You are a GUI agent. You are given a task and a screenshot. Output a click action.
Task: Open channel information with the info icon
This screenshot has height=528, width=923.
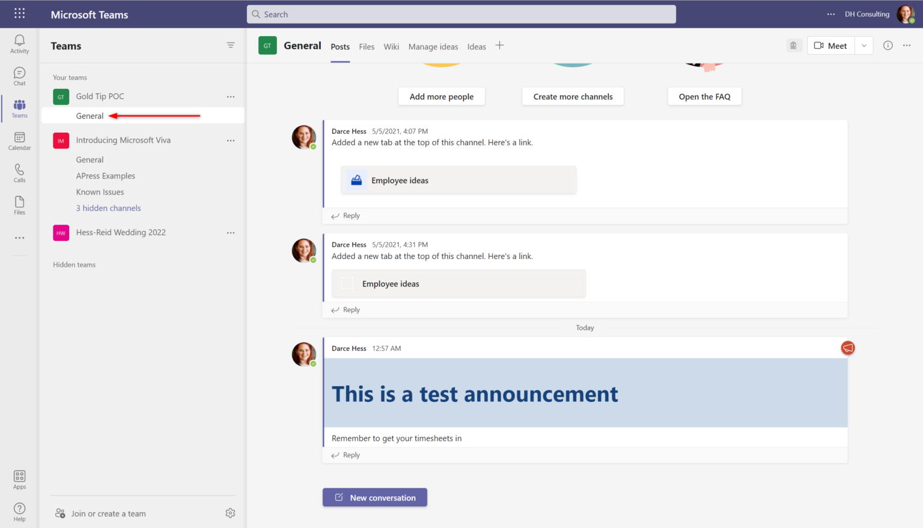pos(888,45)
